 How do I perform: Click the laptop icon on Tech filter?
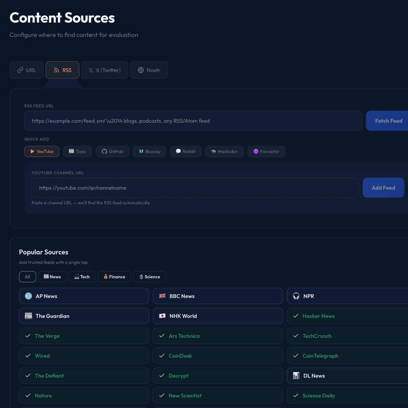77,277
